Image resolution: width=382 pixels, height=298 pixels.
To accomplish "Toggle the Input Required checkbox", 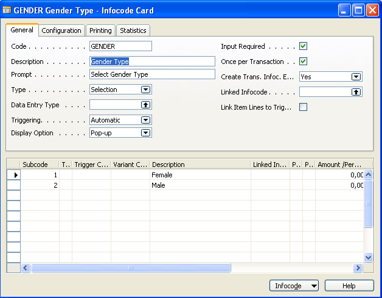I will point(304,46).
